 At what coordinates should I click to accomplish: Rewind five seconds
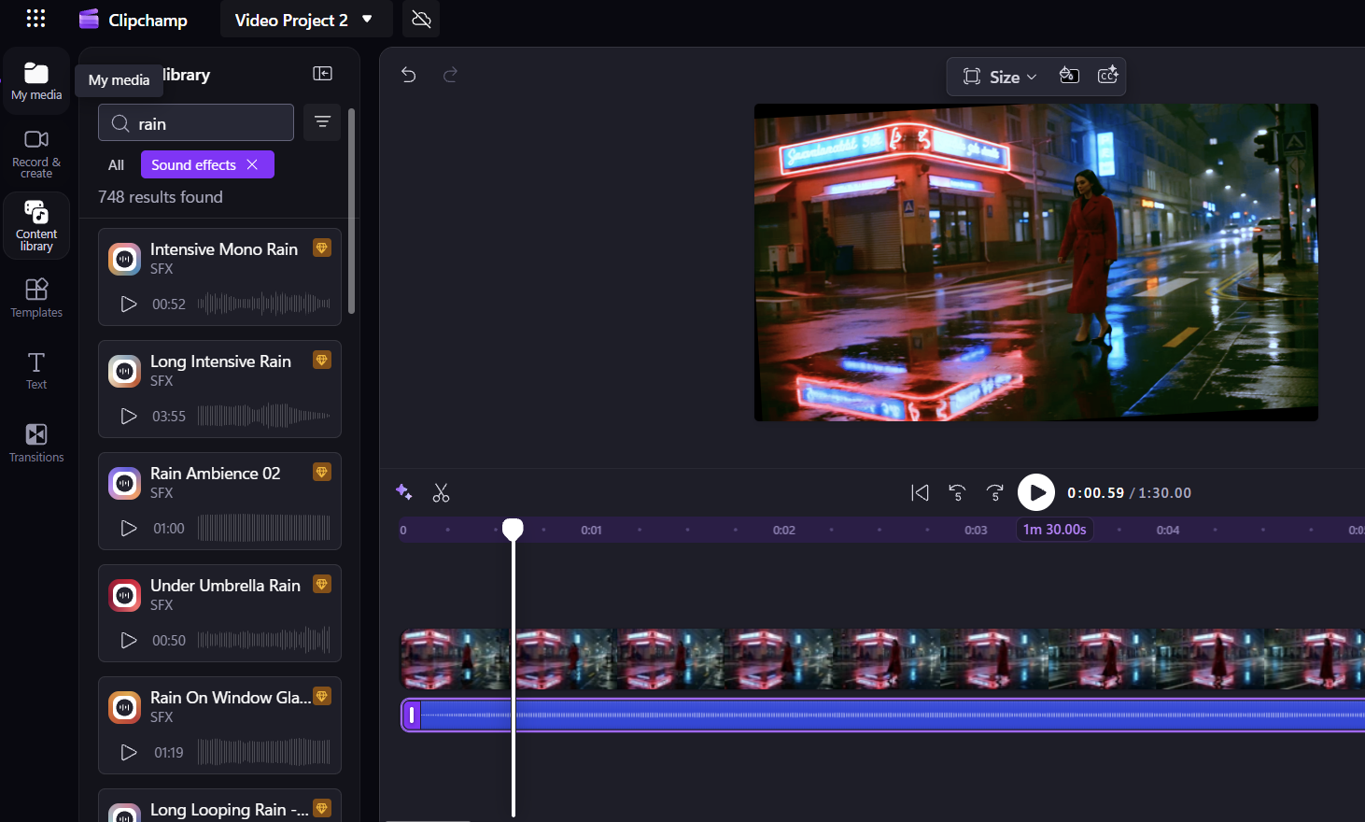957,492
